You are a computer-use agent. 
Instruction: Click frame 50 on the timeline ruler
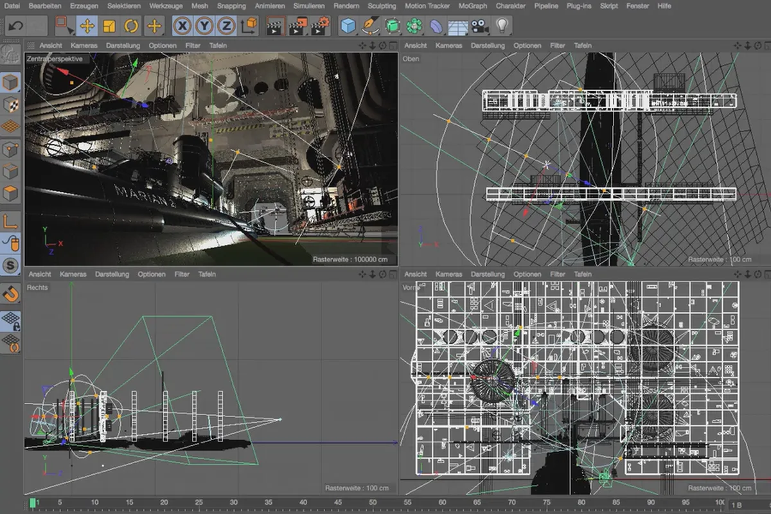373,502
